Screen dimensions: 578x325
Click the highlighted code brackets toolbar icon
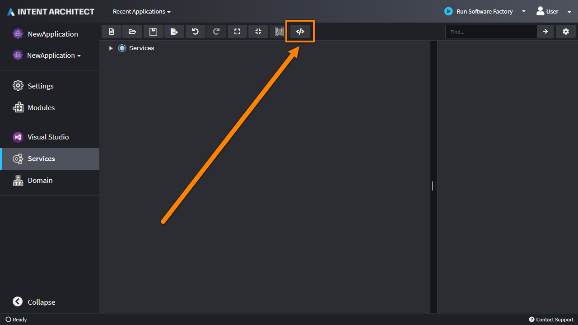click(x=300, y=32)
